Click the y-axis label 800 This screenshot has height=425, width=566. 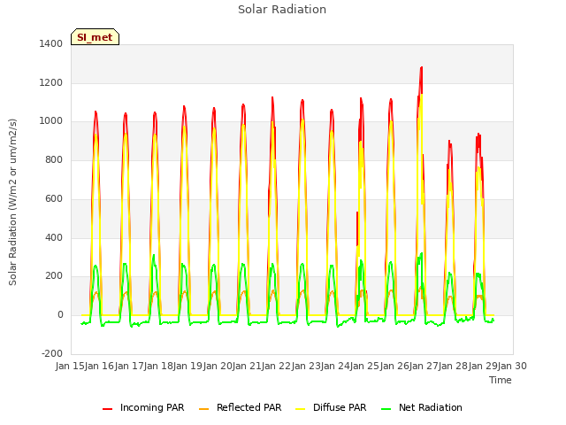(x=54, y=159)
